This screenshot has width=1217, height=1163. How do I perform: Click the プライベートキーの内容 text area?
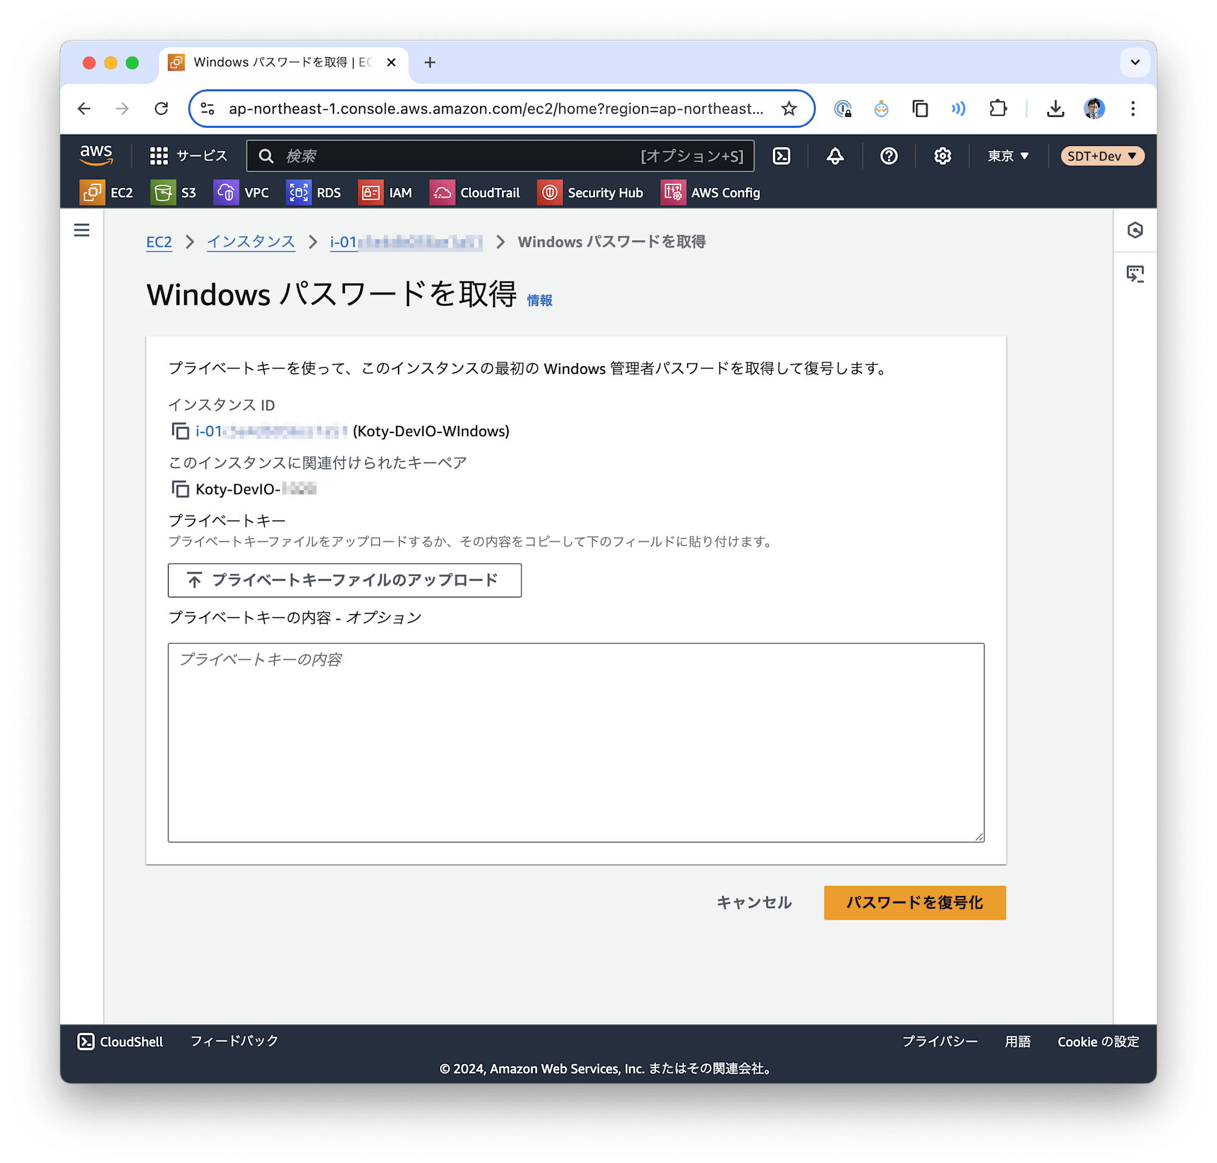[x=576, y=742]
